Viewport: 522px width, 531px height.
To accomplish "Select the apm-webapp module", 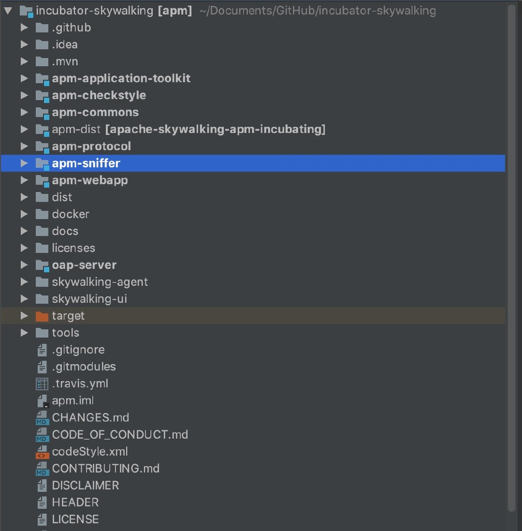I will [x=89, y=180].
